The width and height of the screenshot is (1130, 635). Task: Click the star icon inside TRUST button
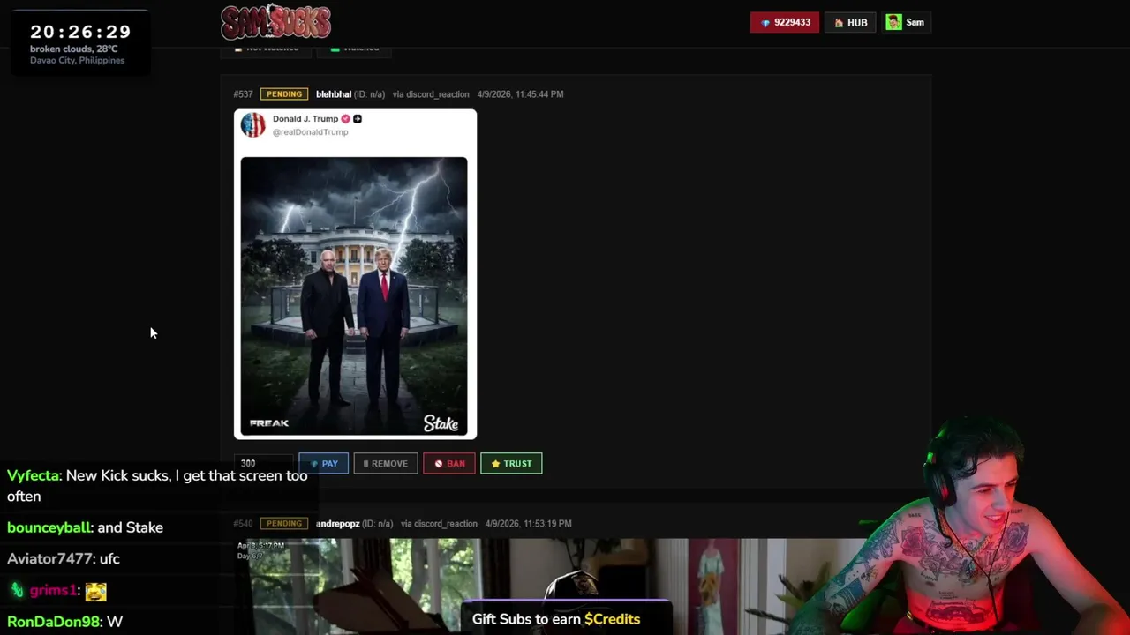click(495, 464)
